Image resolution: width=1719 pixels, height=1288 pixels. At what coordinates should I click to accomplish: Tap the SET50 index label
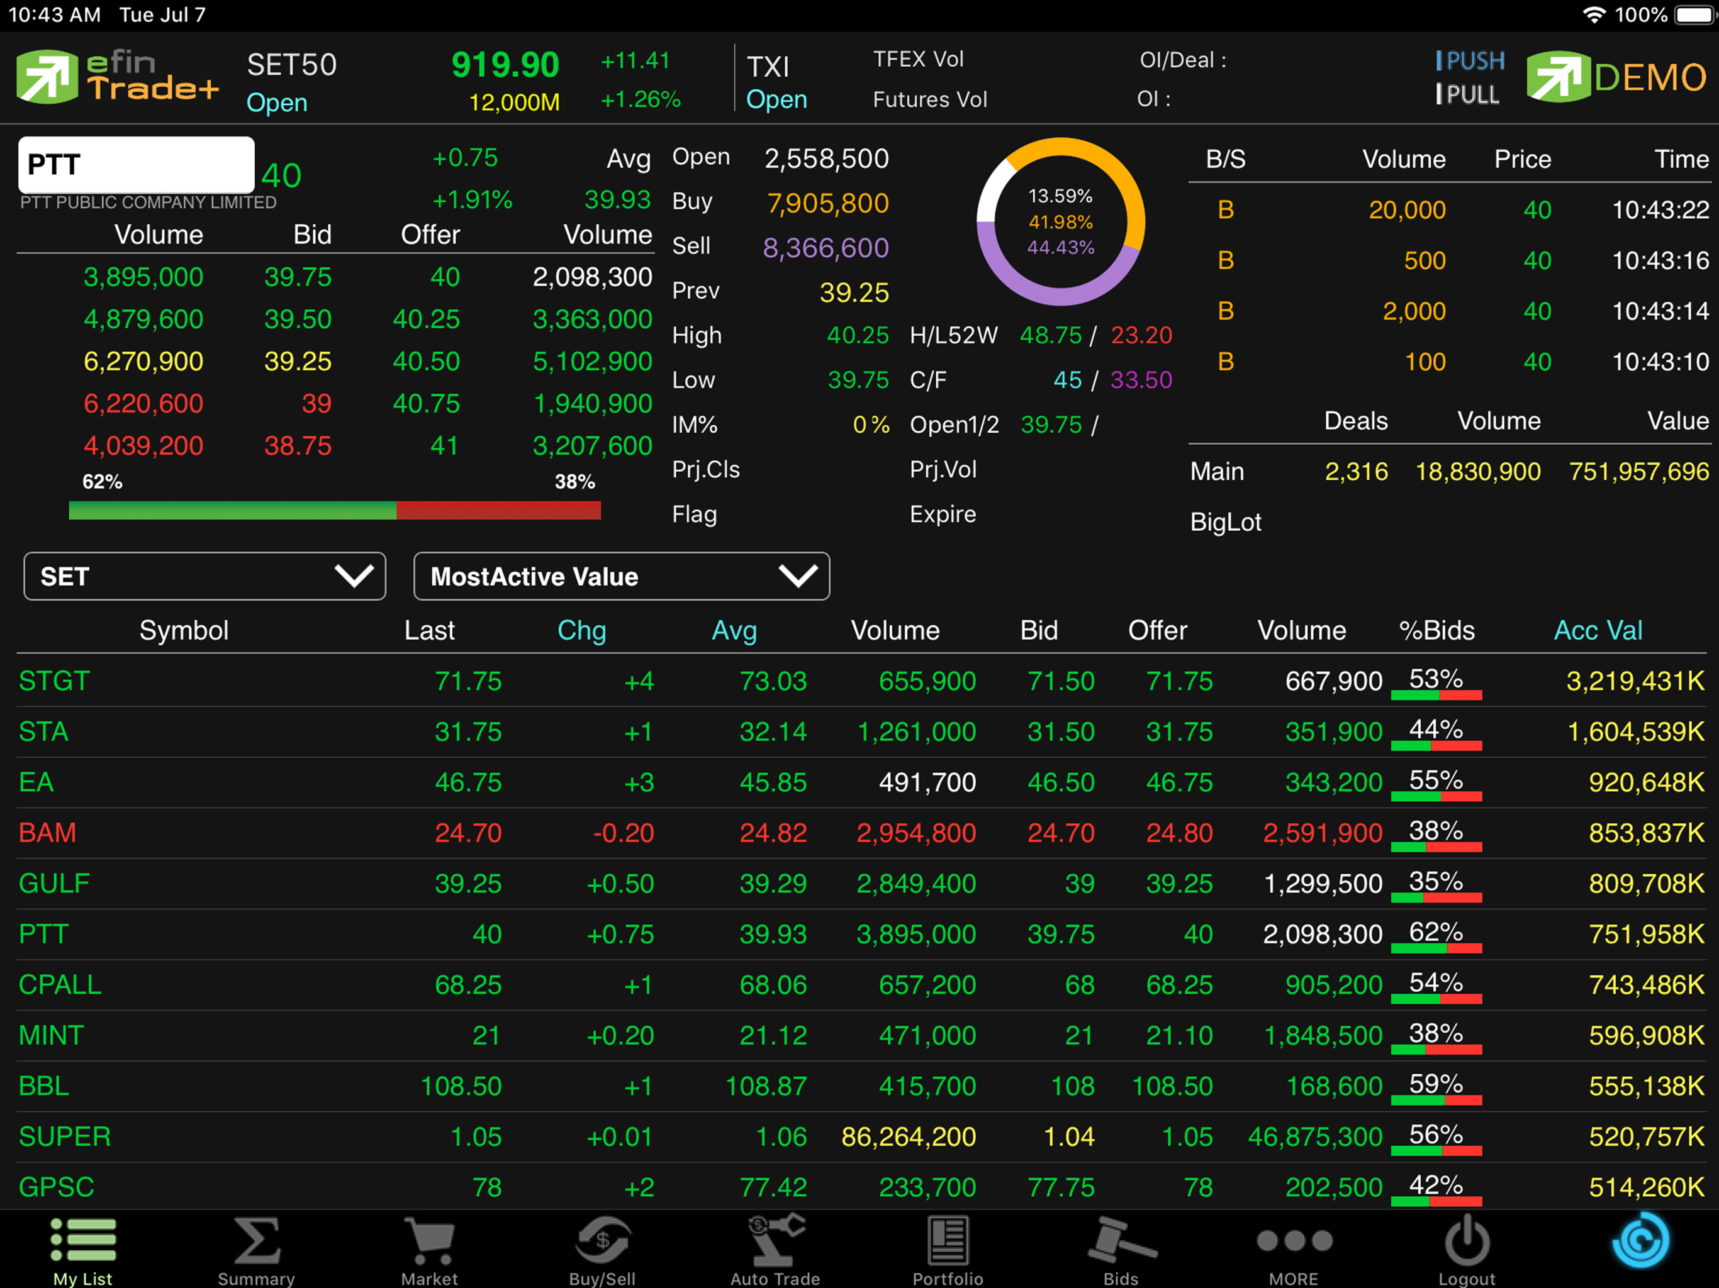pyautogui.click(x=292, y=65)
